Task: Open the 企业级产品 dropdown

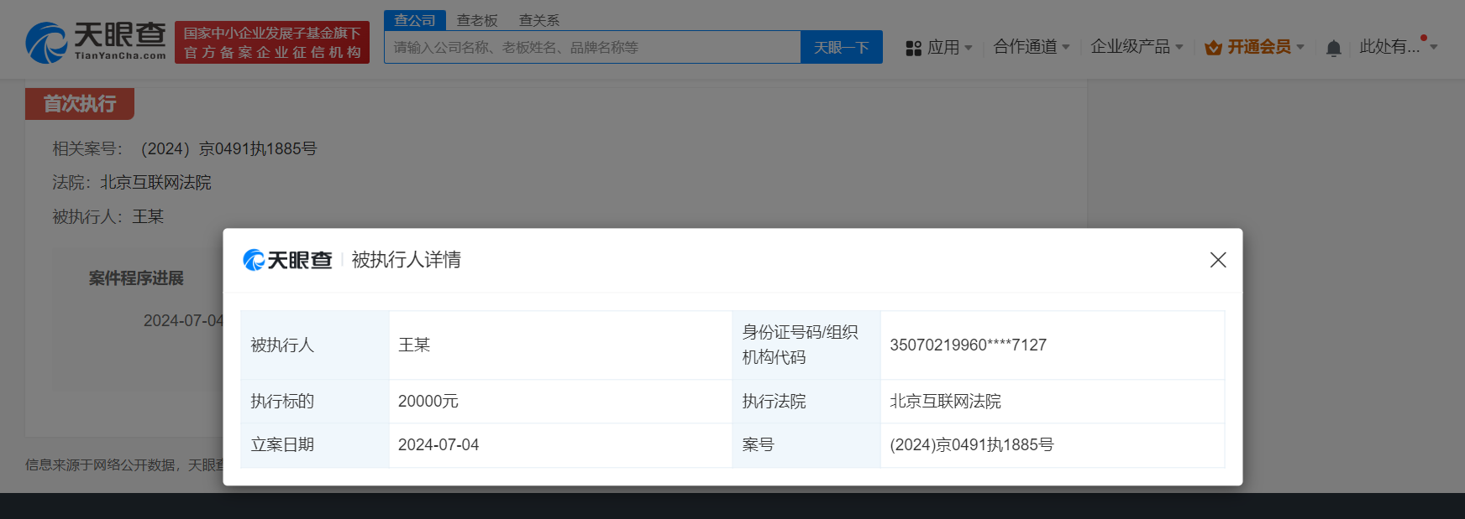Action: pyautogui.click(x=1136, y=47)
